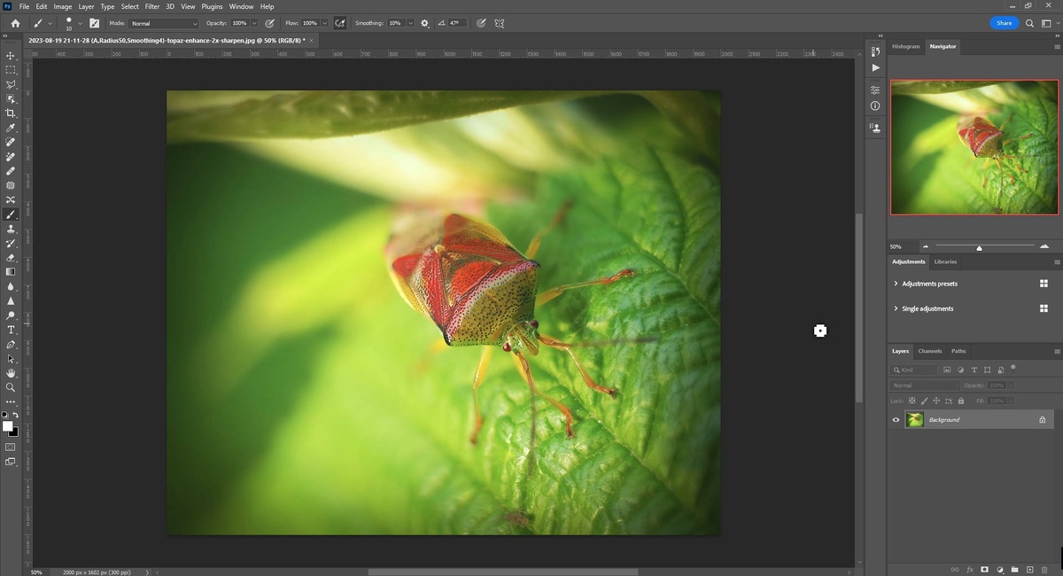
Task: Select the Eyedropper tool
Action: (12, 128)
